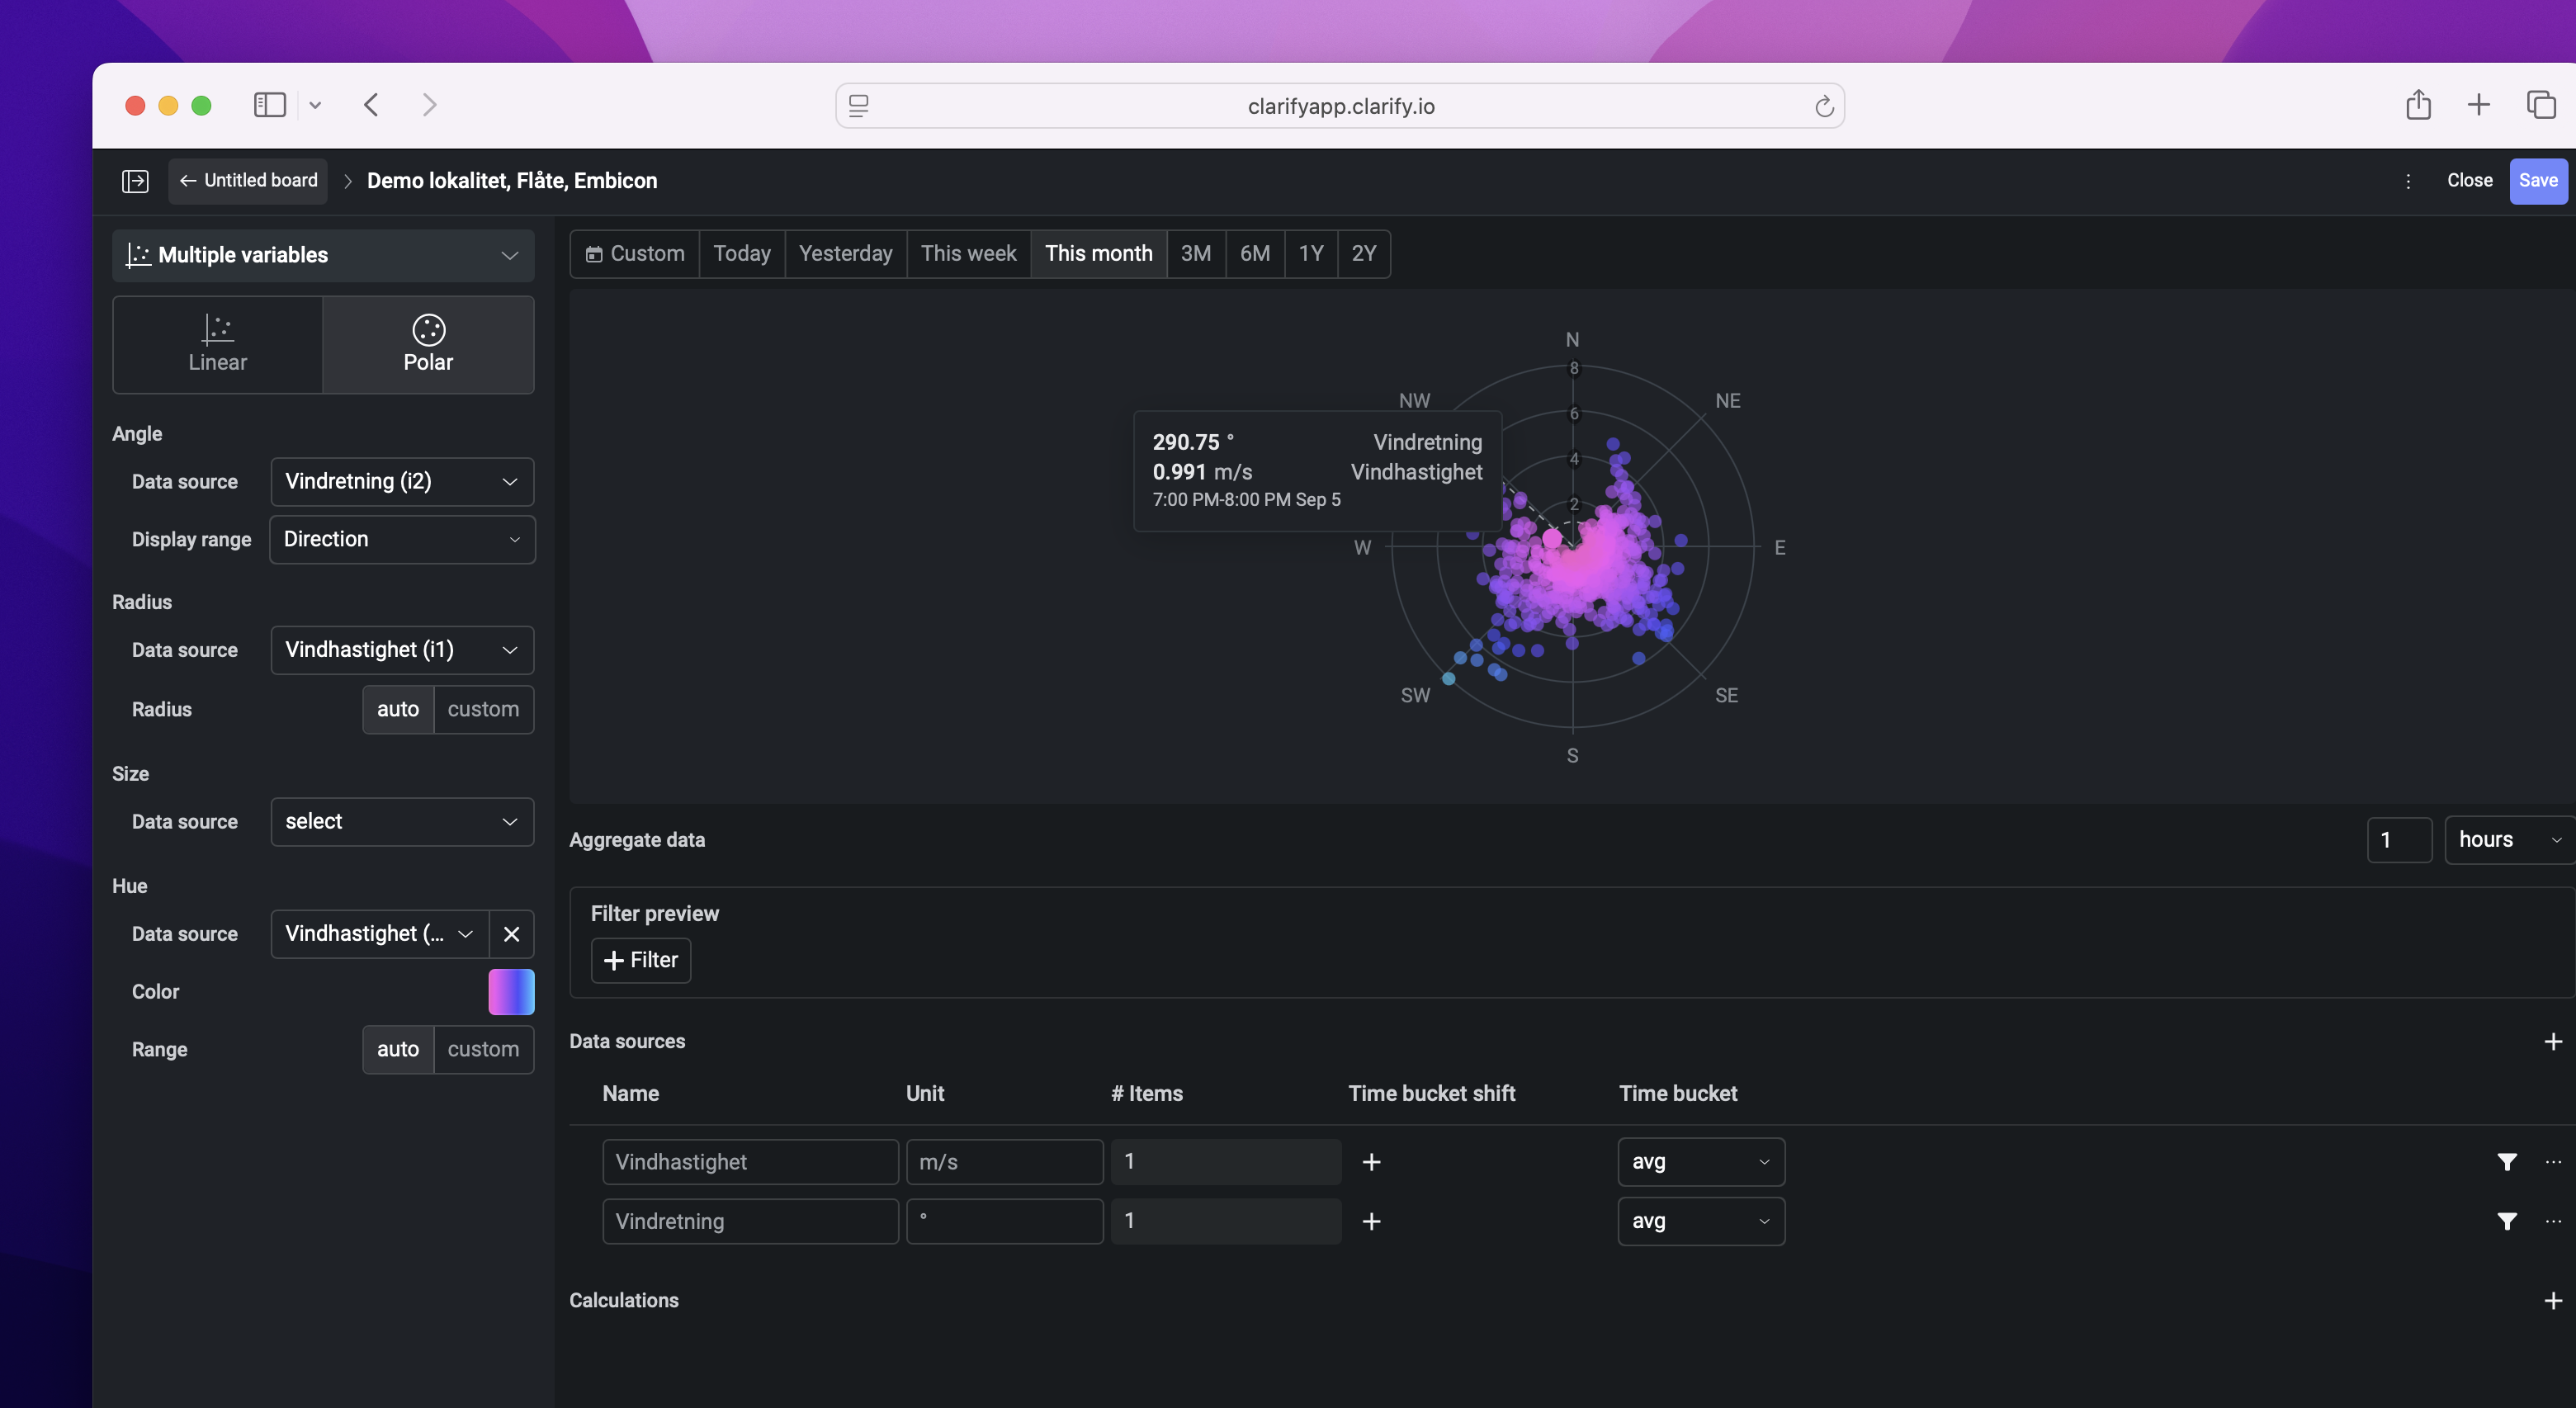Expand the Display range Direction dropdown
Viewport: 2576px width, 1408px height.
pyautogui.click(x=402, y=539)
